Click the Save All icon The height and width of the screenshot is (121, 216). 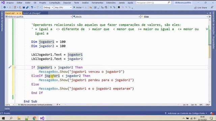click(27, 7)
